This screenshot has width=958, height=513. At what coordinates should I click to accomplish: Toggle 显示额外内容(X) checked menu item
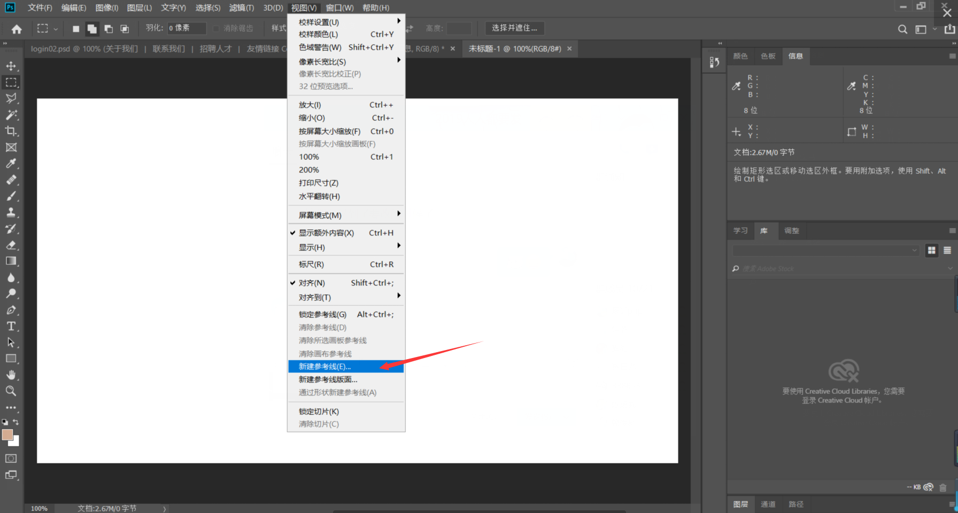pyautogui.click(x=346, y=233)
